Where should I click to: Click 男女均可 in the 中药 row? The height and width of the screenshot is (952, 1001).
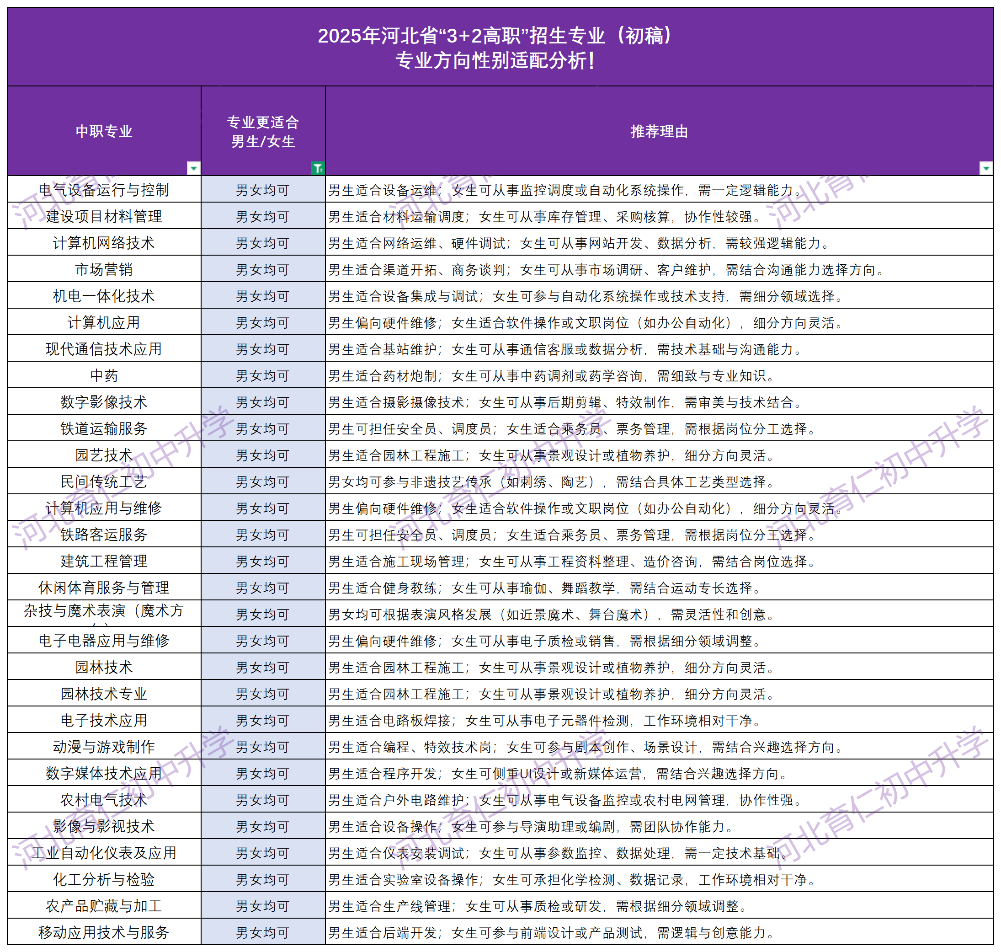coord(263,375)
